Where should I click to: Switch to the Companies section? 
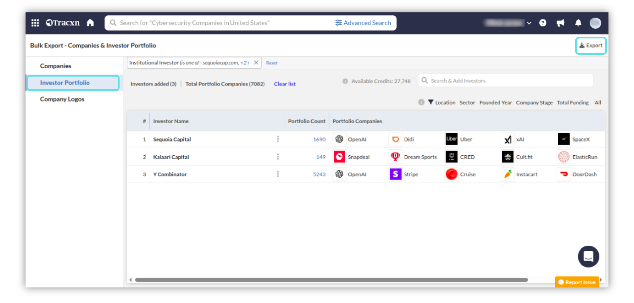click(x=55, y=66)
